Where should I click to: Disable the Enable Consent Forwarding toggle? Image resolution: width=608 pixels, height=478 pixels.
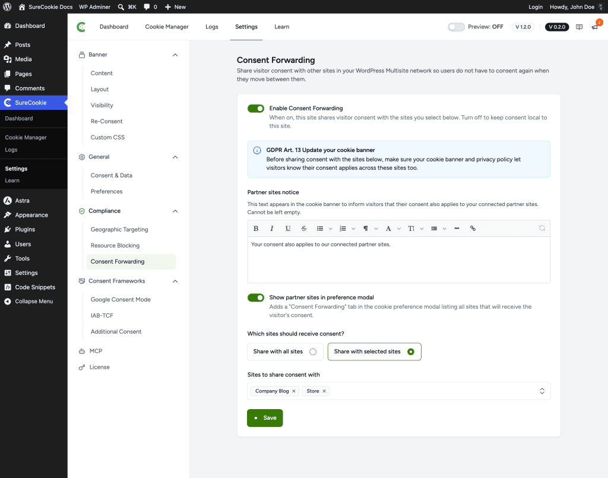pyautogui.click(x=256, y=109)
